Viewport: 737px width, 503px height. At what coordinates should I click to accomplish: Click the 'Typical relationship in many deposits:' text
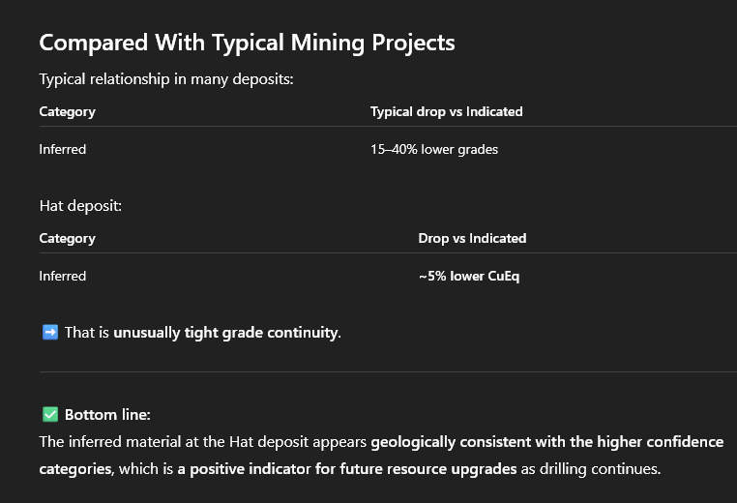pyautogui.click(x=166, y=79)
